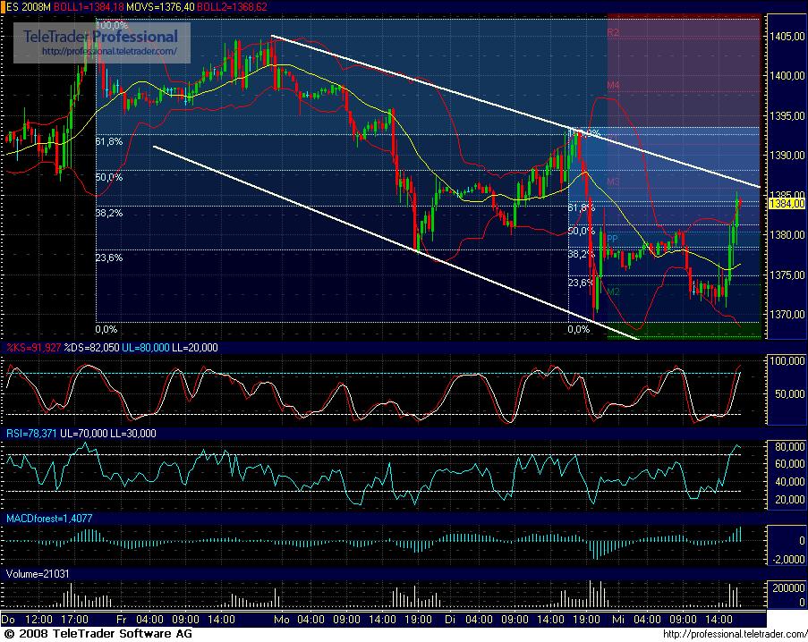
Task: Click the 1380,00 price axis label
Action: pyautogui.click(x=787, y=235)
